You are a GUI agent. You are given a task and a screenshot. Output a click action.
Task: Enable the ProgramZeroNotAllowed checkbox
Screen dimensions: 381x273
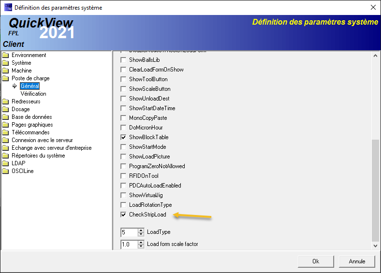pos(123,166)
